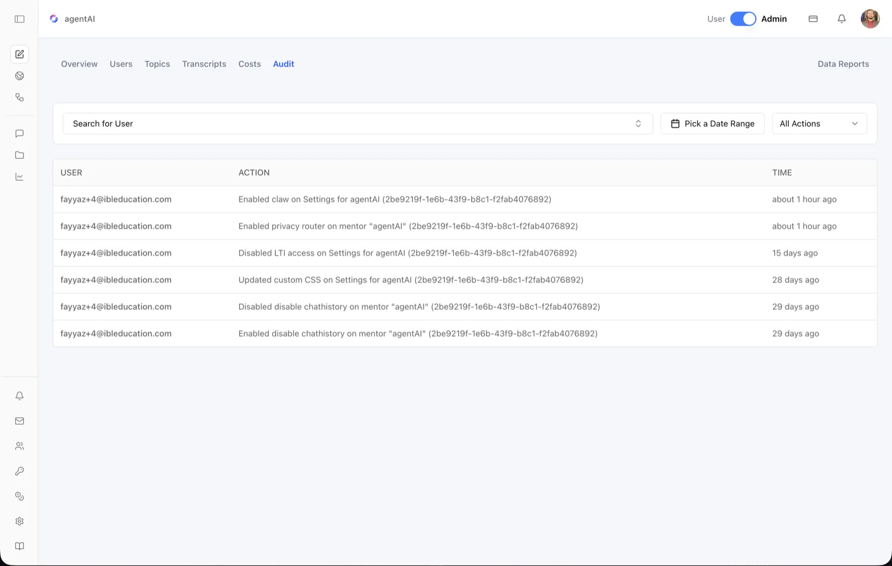Click user email in Enabled claw row
This screenshot has width=892, height=566.
(x=116, y=200)
